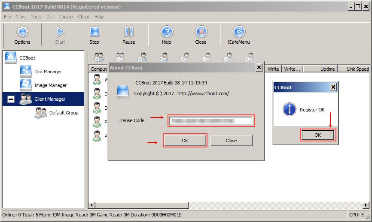Sort by the truncated 'Write...' column header
The width and height of the screenshot is (372, 222).
292,69
